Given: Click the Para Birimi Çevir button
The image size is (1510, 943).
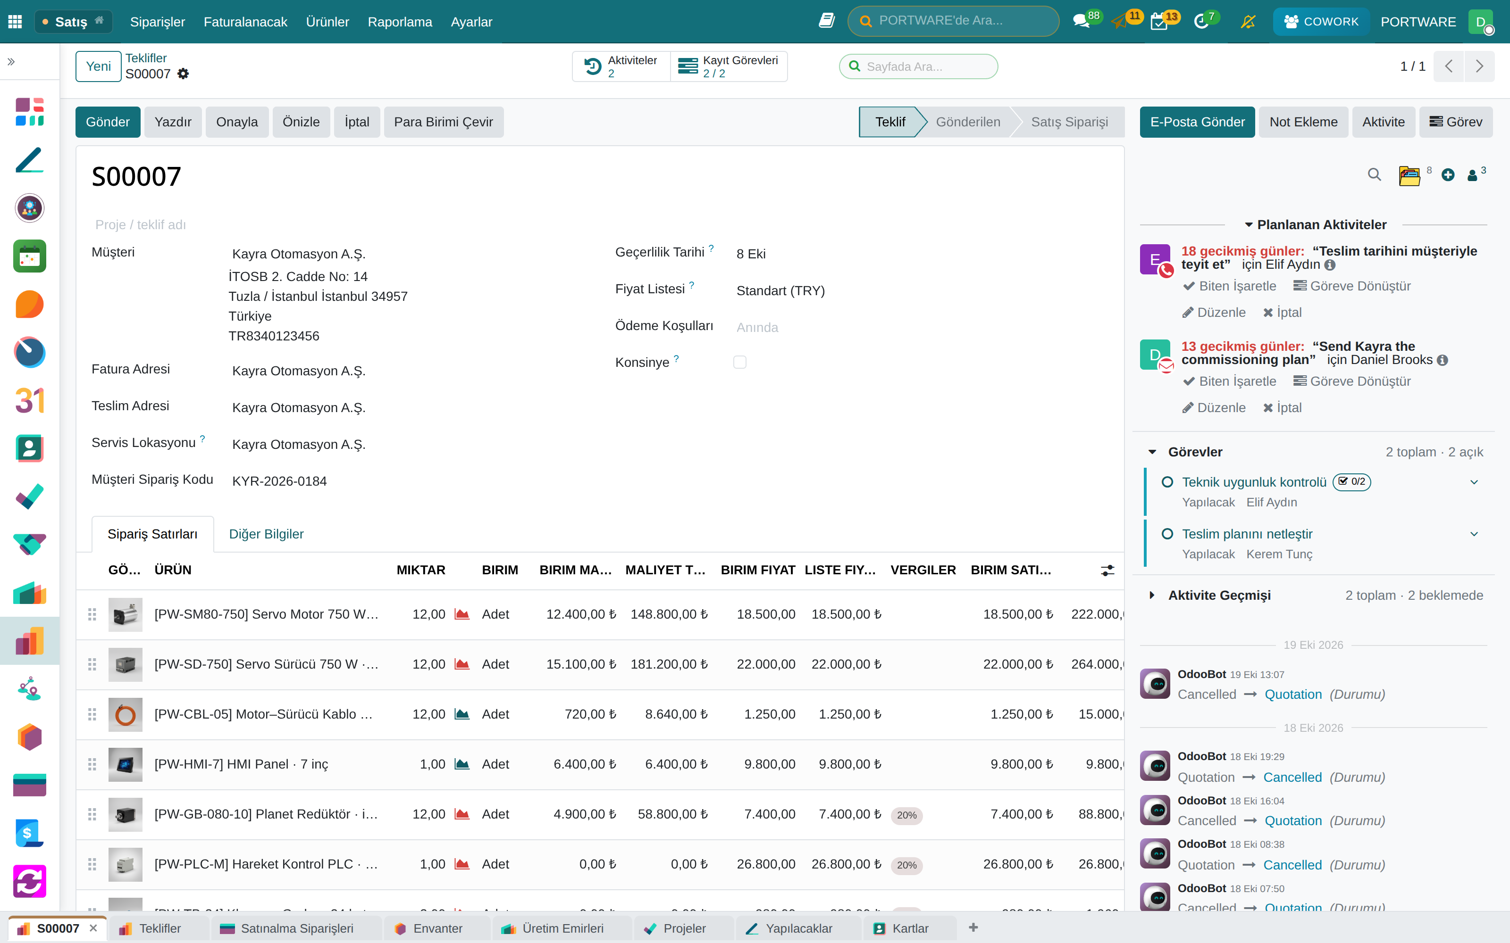Looking at the screenshot, I should [444, 122].
